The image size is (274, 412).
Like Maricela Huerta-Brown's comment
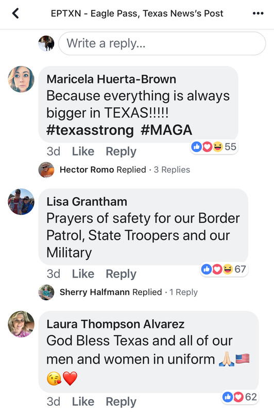tap(83, 151)
